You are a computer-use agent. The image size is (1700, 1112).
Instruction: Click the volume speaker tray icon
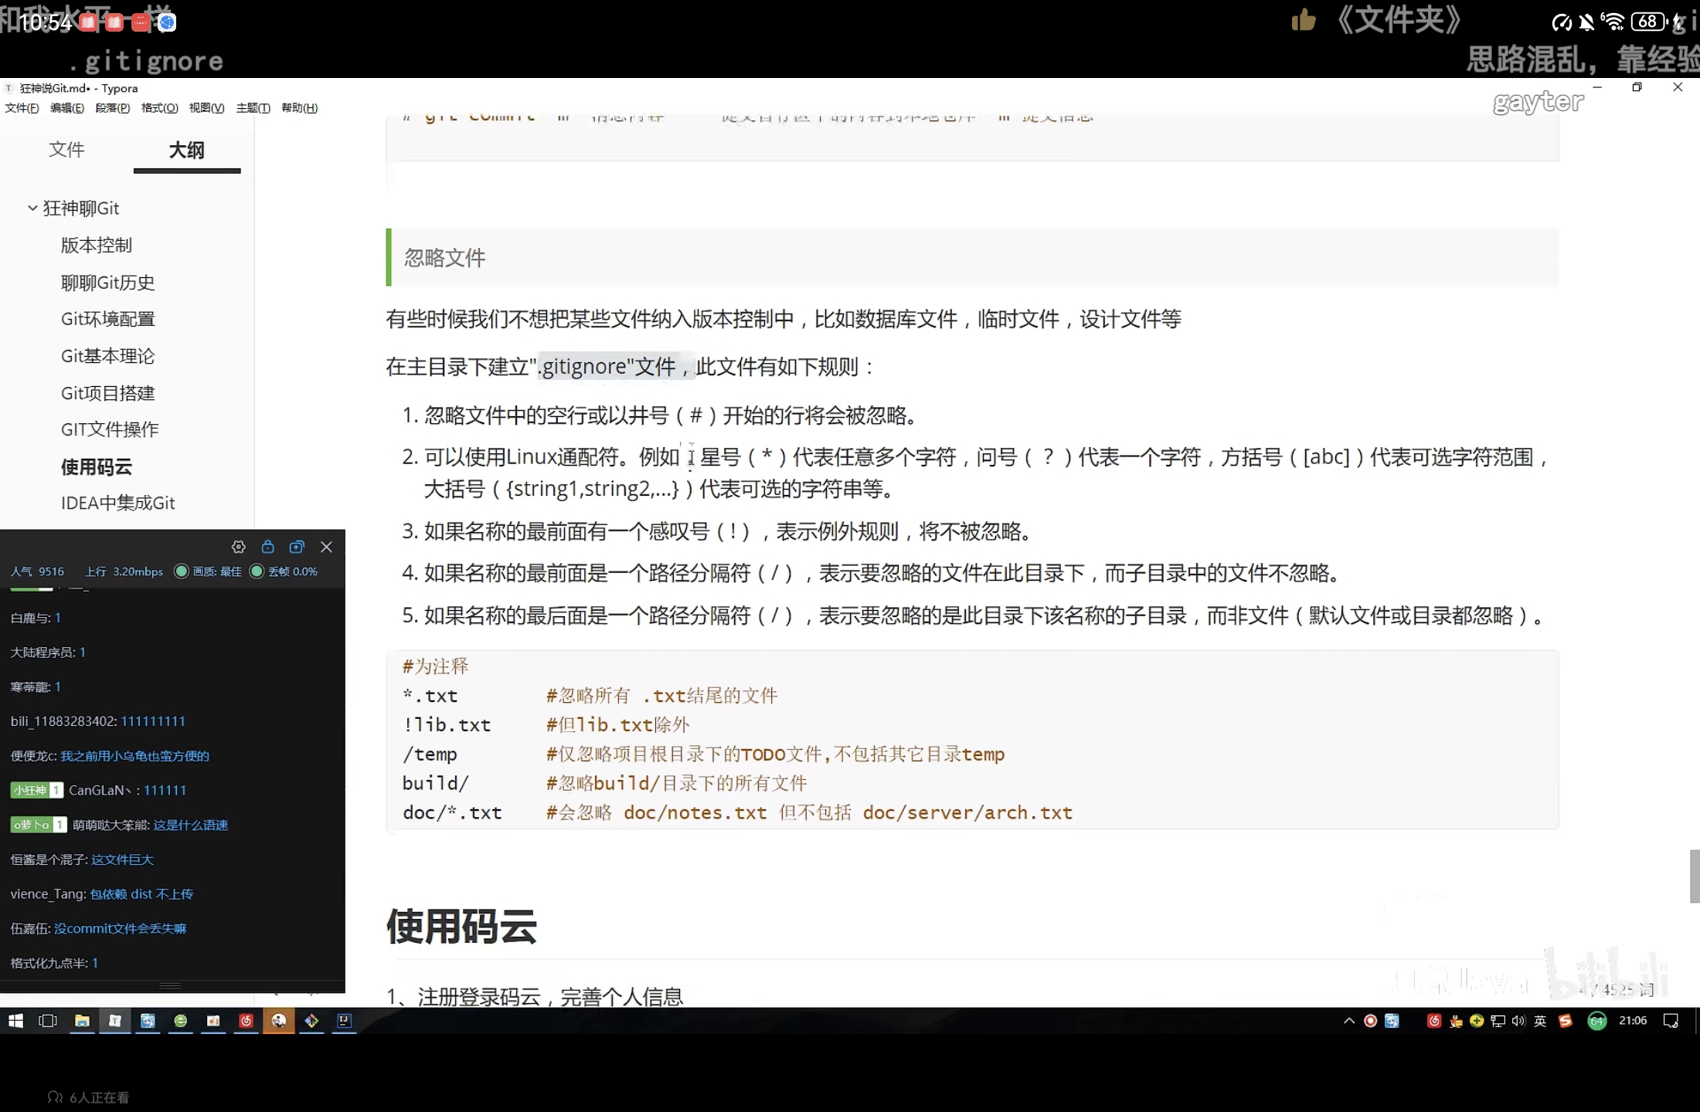[1518, 1021]
